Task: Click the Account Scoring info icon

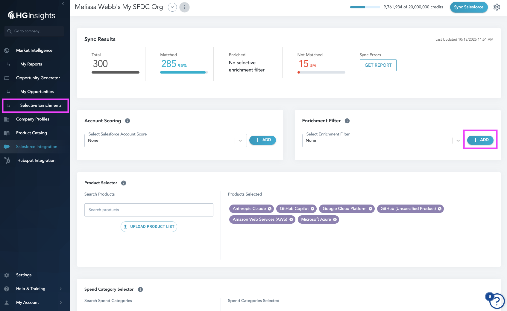Action: tap(127, 121)
